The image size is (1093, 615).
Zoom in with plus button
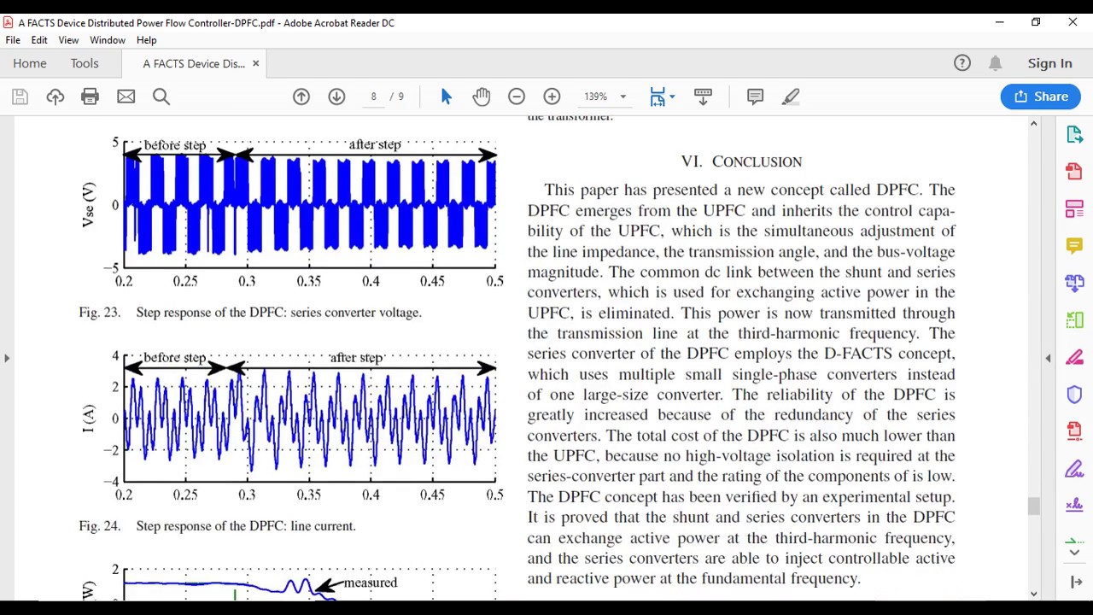pos(552,97)
